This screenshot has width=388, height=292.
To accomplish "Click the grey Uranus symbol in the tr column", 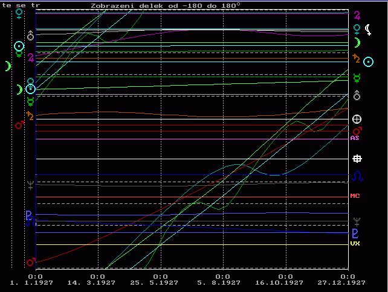I will tap(30, 36).
